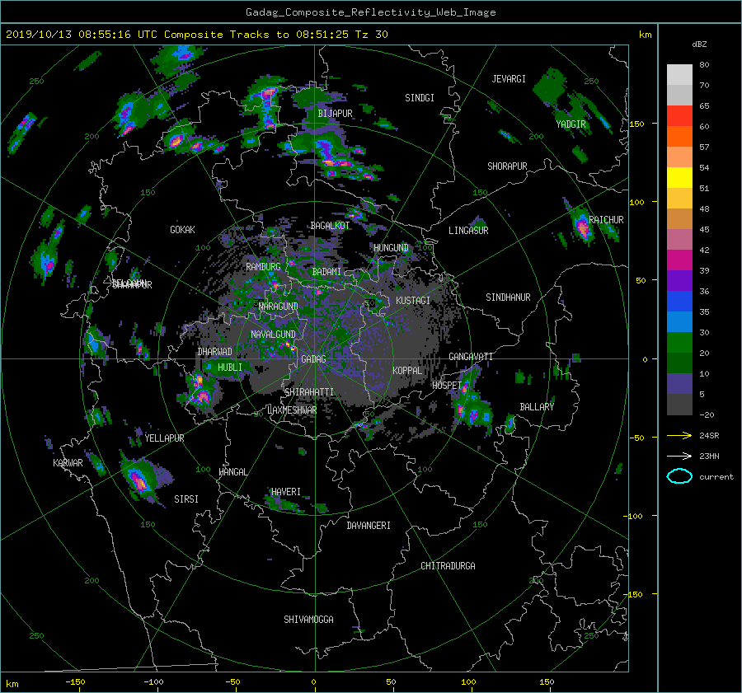Image resolution: width=742 pixels, height=693 pixels.
Task: Click the KUSTAGI city label
Action: point(413,301)
